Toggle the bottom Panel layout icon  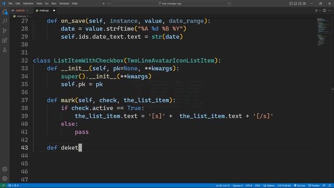click(295, 4)
